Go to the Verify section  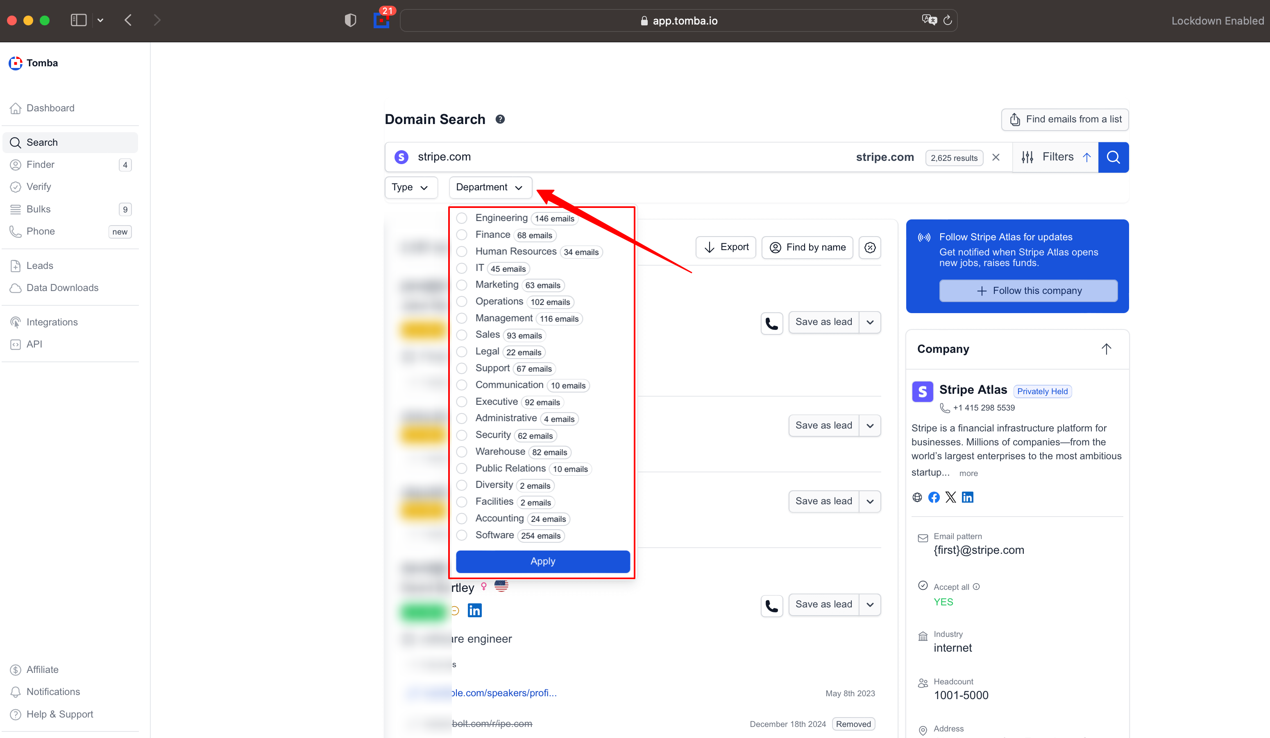(38, 187)
